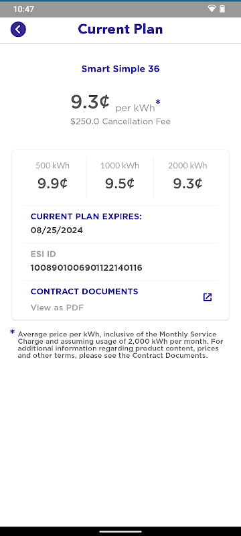Tap the $250.0 Cancellation Fee text
The height and width of the screenshot is (536, 241).
[120, 121]
